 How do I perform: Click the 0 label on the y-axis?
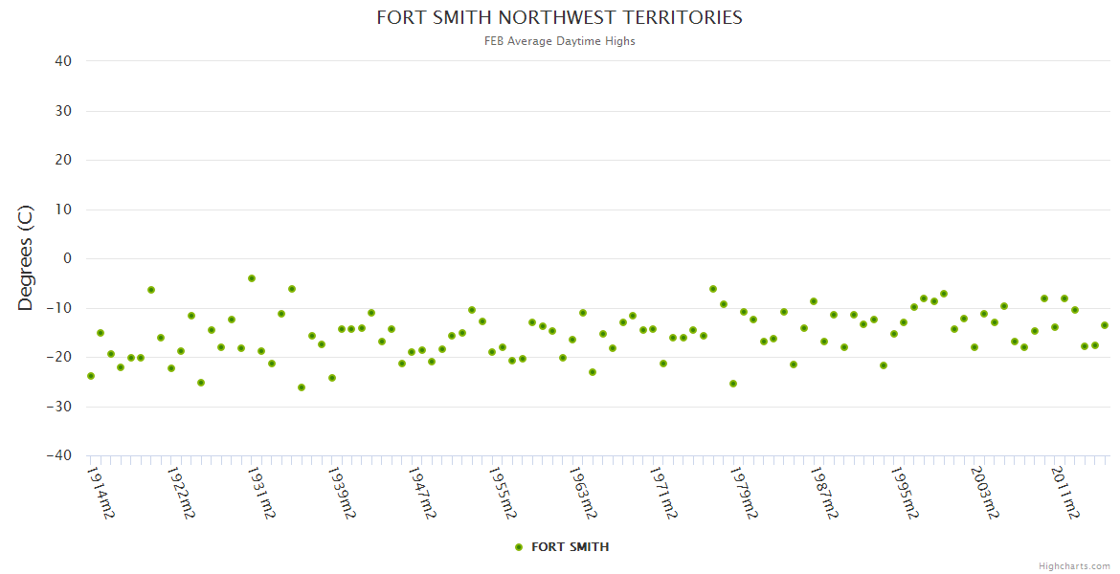67,258
